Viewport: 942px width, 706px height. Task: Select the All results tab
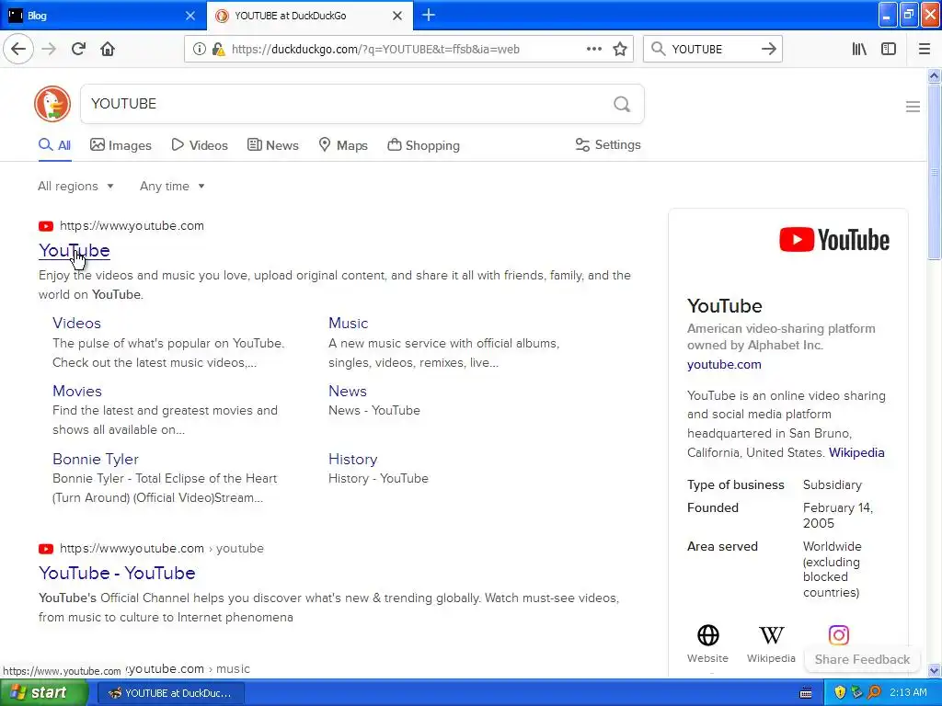tap(54, 145)
